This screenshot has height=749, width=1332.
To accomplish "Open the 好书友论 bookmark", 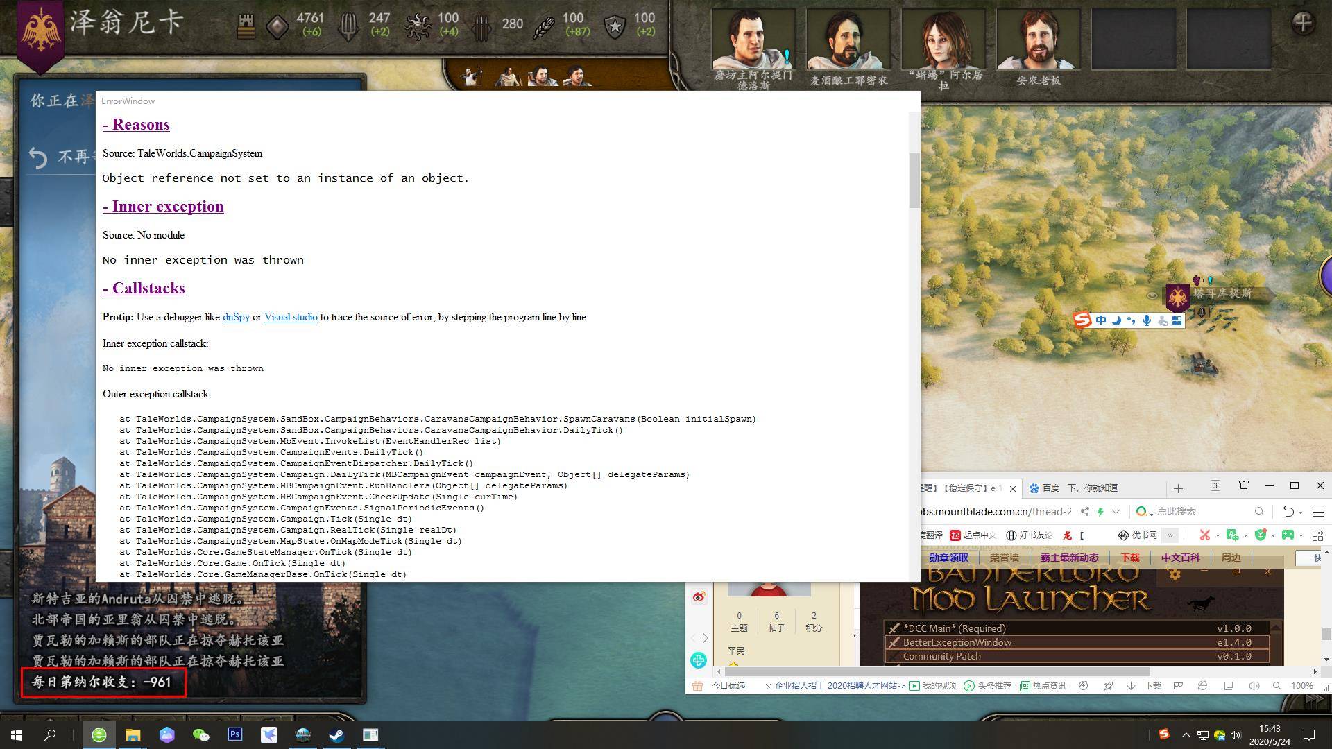I will pyautogui.click(x=1030, y=535).
